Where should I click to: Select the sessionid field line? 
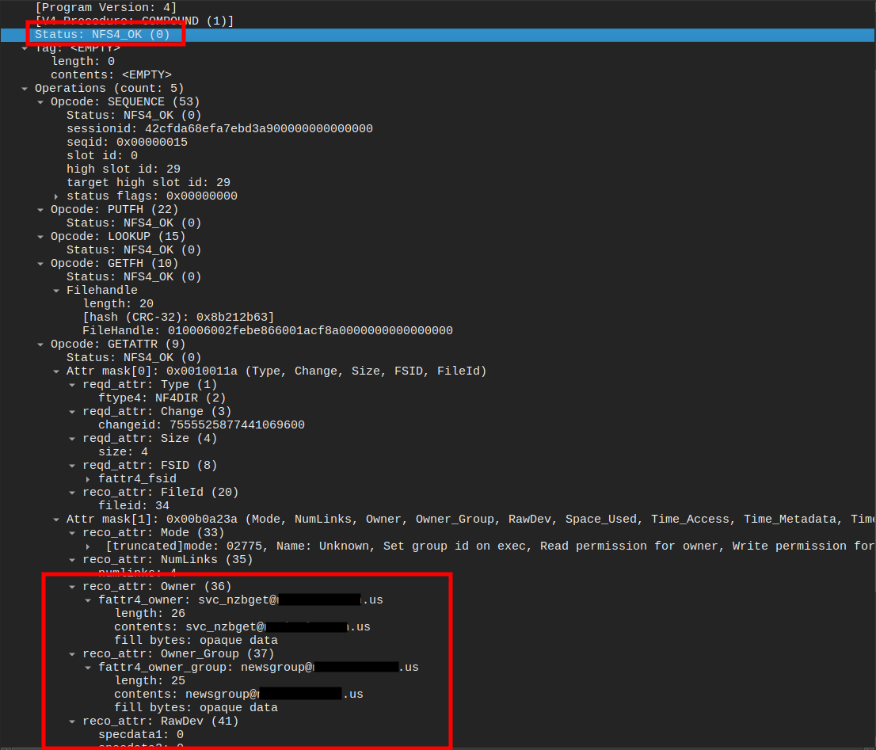[x=219, y=129]
